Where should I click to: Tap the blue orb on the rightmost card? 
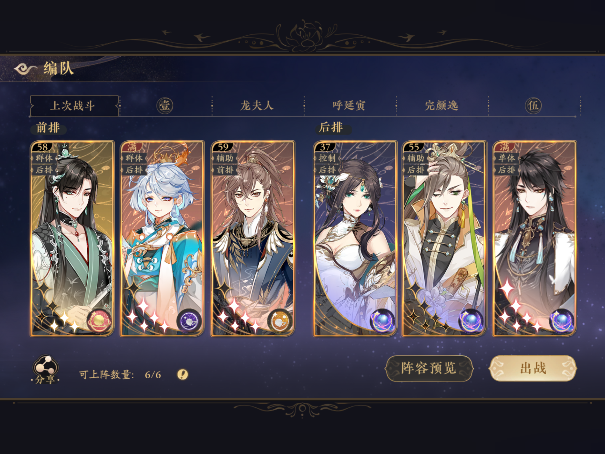(561, 321)
